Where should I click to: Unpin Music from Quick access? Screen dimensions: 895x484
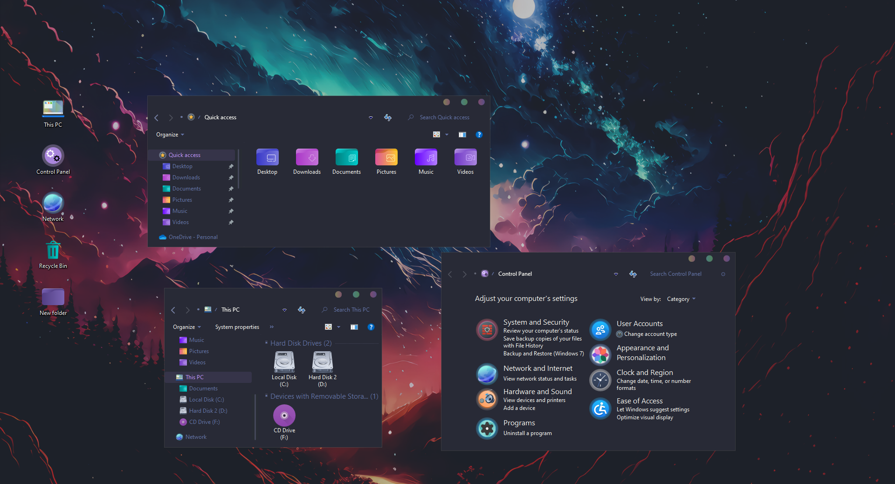click(231, 211)
